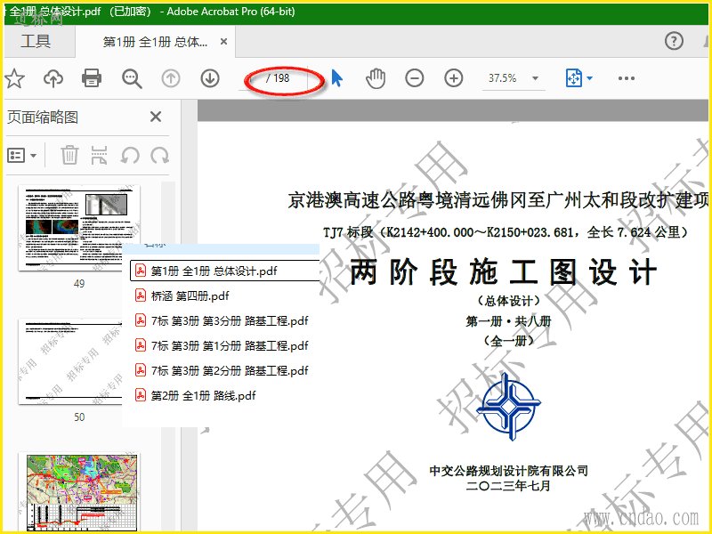The height and width of the screenshot is (534, 712).
Task: Open thumbnail options menu icon
Action: (x=21, y=156)
